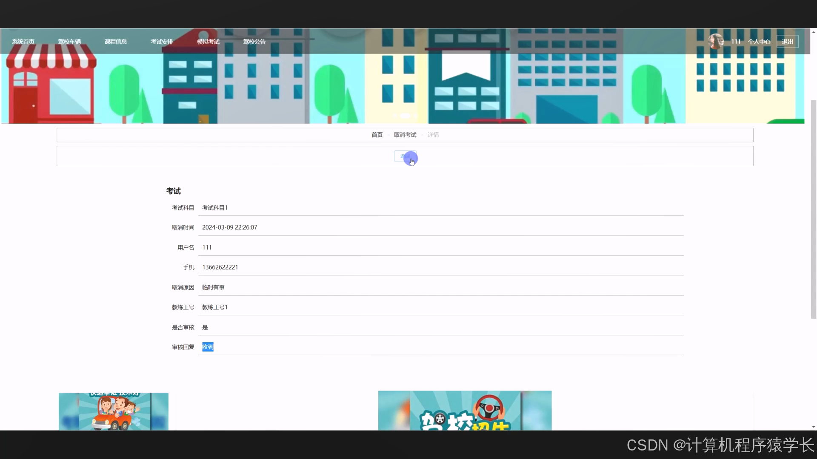Screen dimensions: 817x459
Task: Click highlighted 收到 review reply
Action: point(208,347)
